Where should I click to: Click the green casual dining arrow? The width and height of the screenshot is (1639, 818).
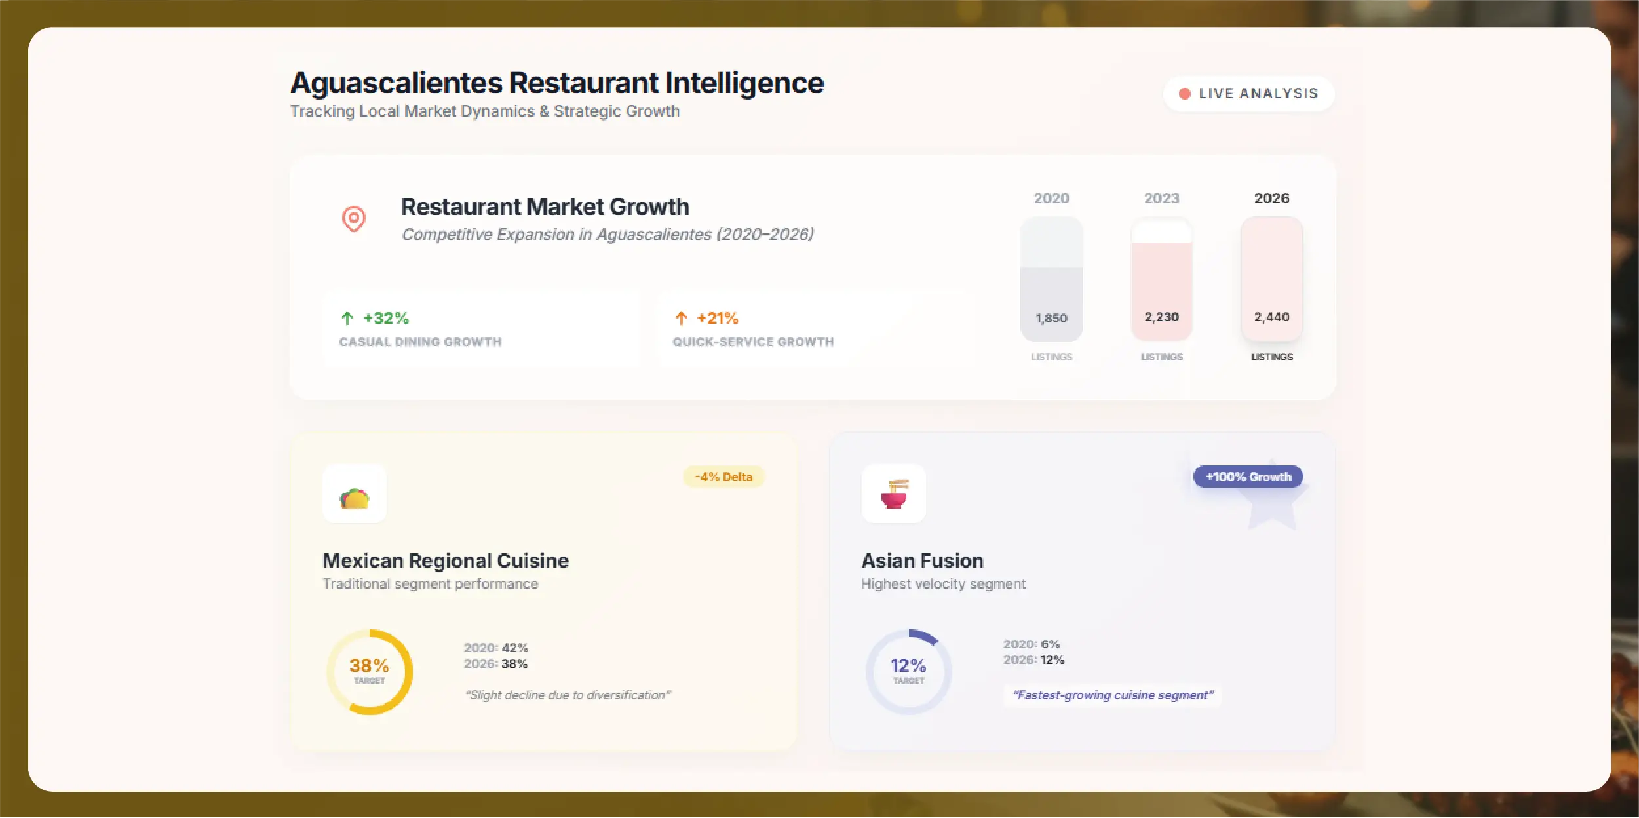coord(347,319)
